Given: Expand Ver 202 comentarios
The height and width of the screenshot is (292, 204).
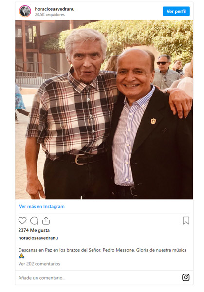Looking at the screenshot, I should click(x=39, y=264).
